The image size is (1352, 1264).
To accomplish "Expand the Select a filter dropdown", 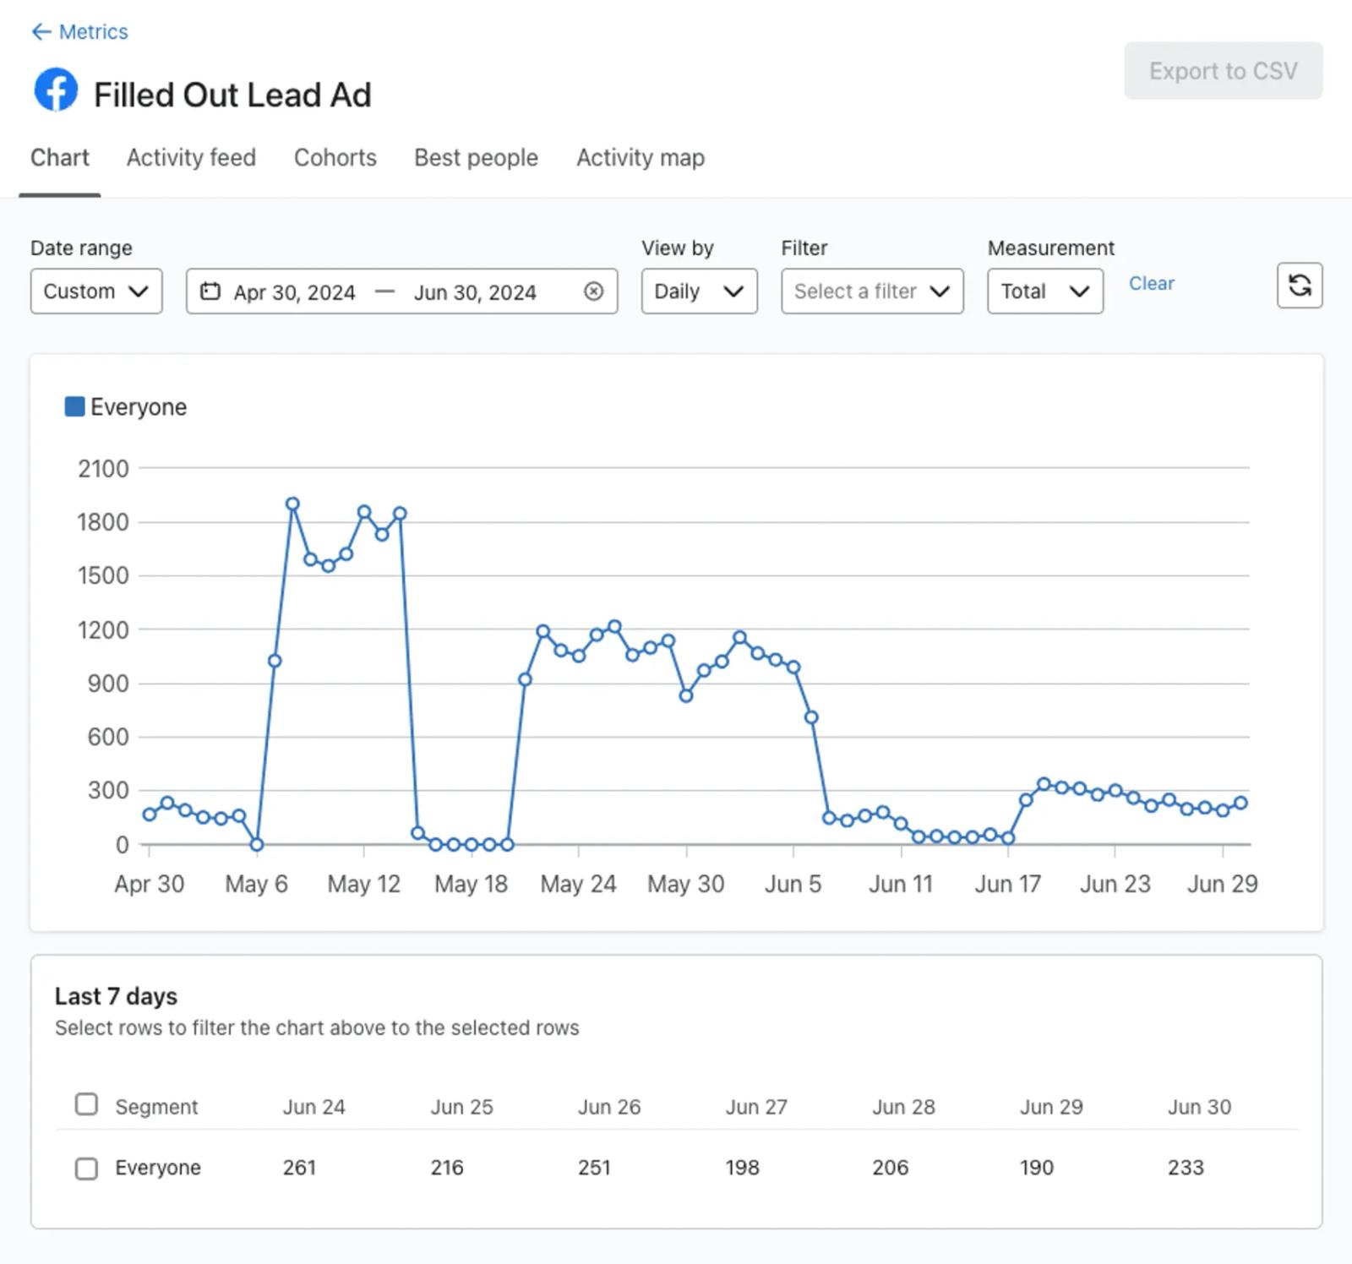I will (x=872, y=291).
